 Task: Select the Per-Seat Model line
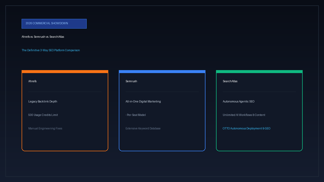click(136, 115)
